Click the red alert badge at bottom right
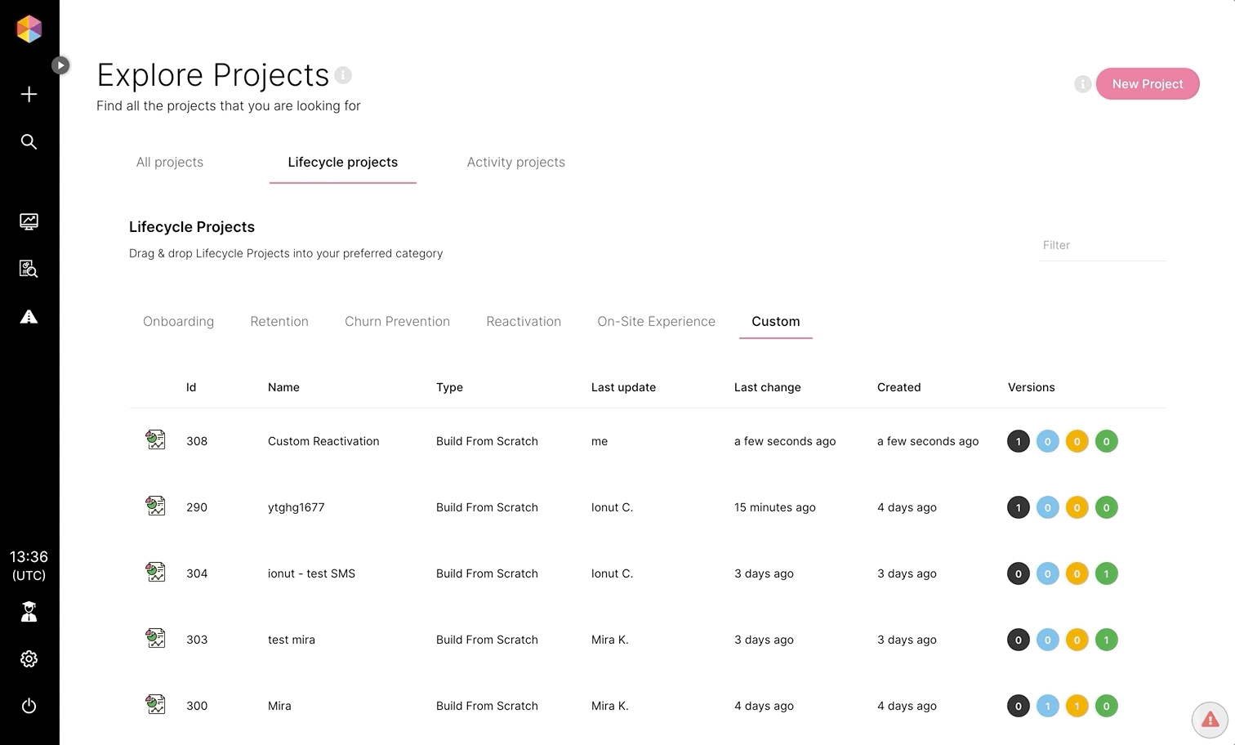The width and height of the screenshot is (1235, 745). [1210, 720]
